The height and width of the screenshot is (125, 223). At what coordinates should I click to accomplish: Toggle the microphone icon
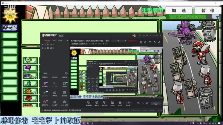click(x=120, y=102)
